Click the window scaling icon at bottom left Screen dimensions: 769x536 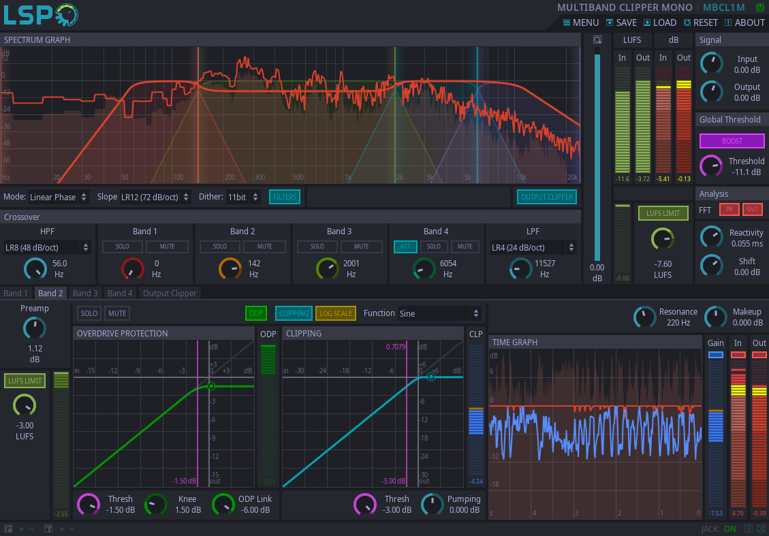tap(8, 529)
